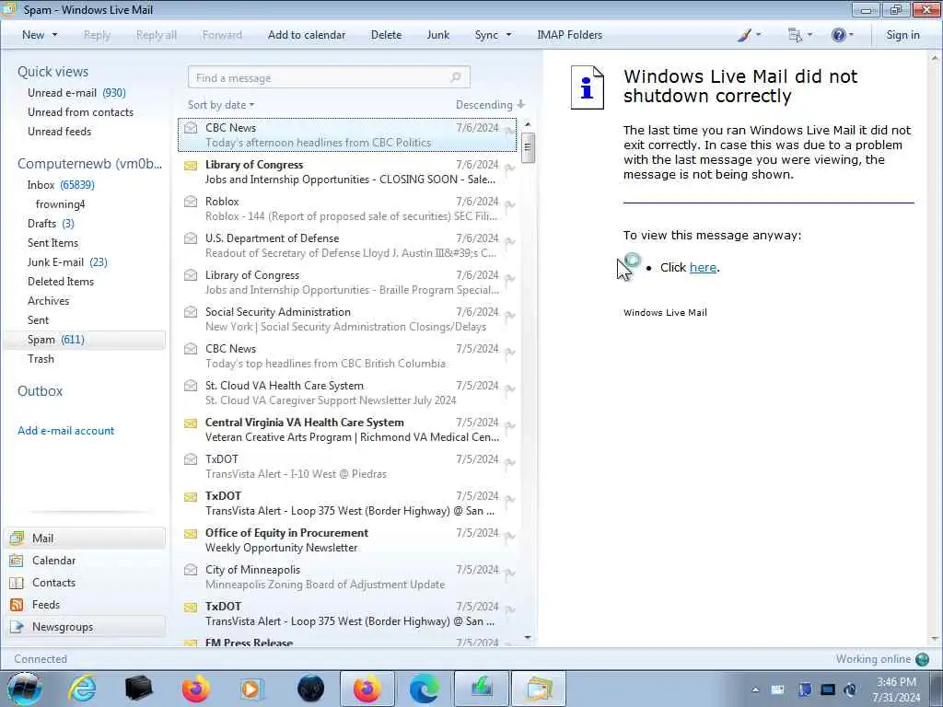The image size is (943, 707).
Task: Open Microsoft Edge from taskbar
Action: pos(424,689)
